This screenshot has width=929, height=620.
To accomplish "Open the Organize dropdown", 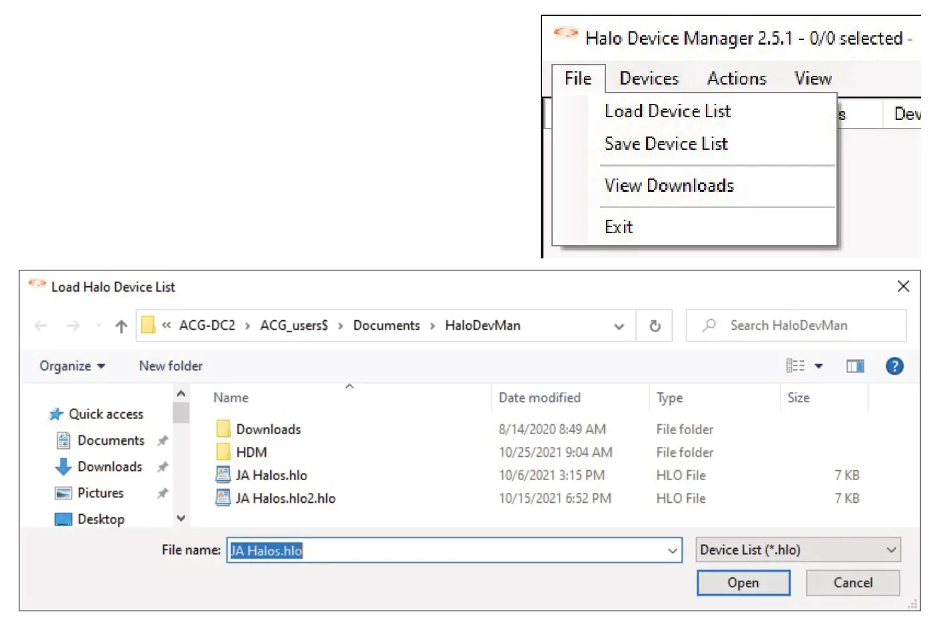I will (71, 366).
